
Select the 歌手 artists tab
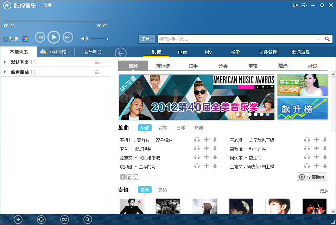point(193,66)
